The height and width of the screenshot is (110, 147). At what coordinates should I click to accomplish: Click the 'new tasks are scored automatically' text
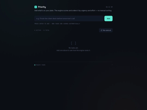(66, 24)
